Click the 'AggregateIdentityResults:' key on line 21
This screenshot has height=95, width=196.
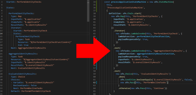pos(23,54)
